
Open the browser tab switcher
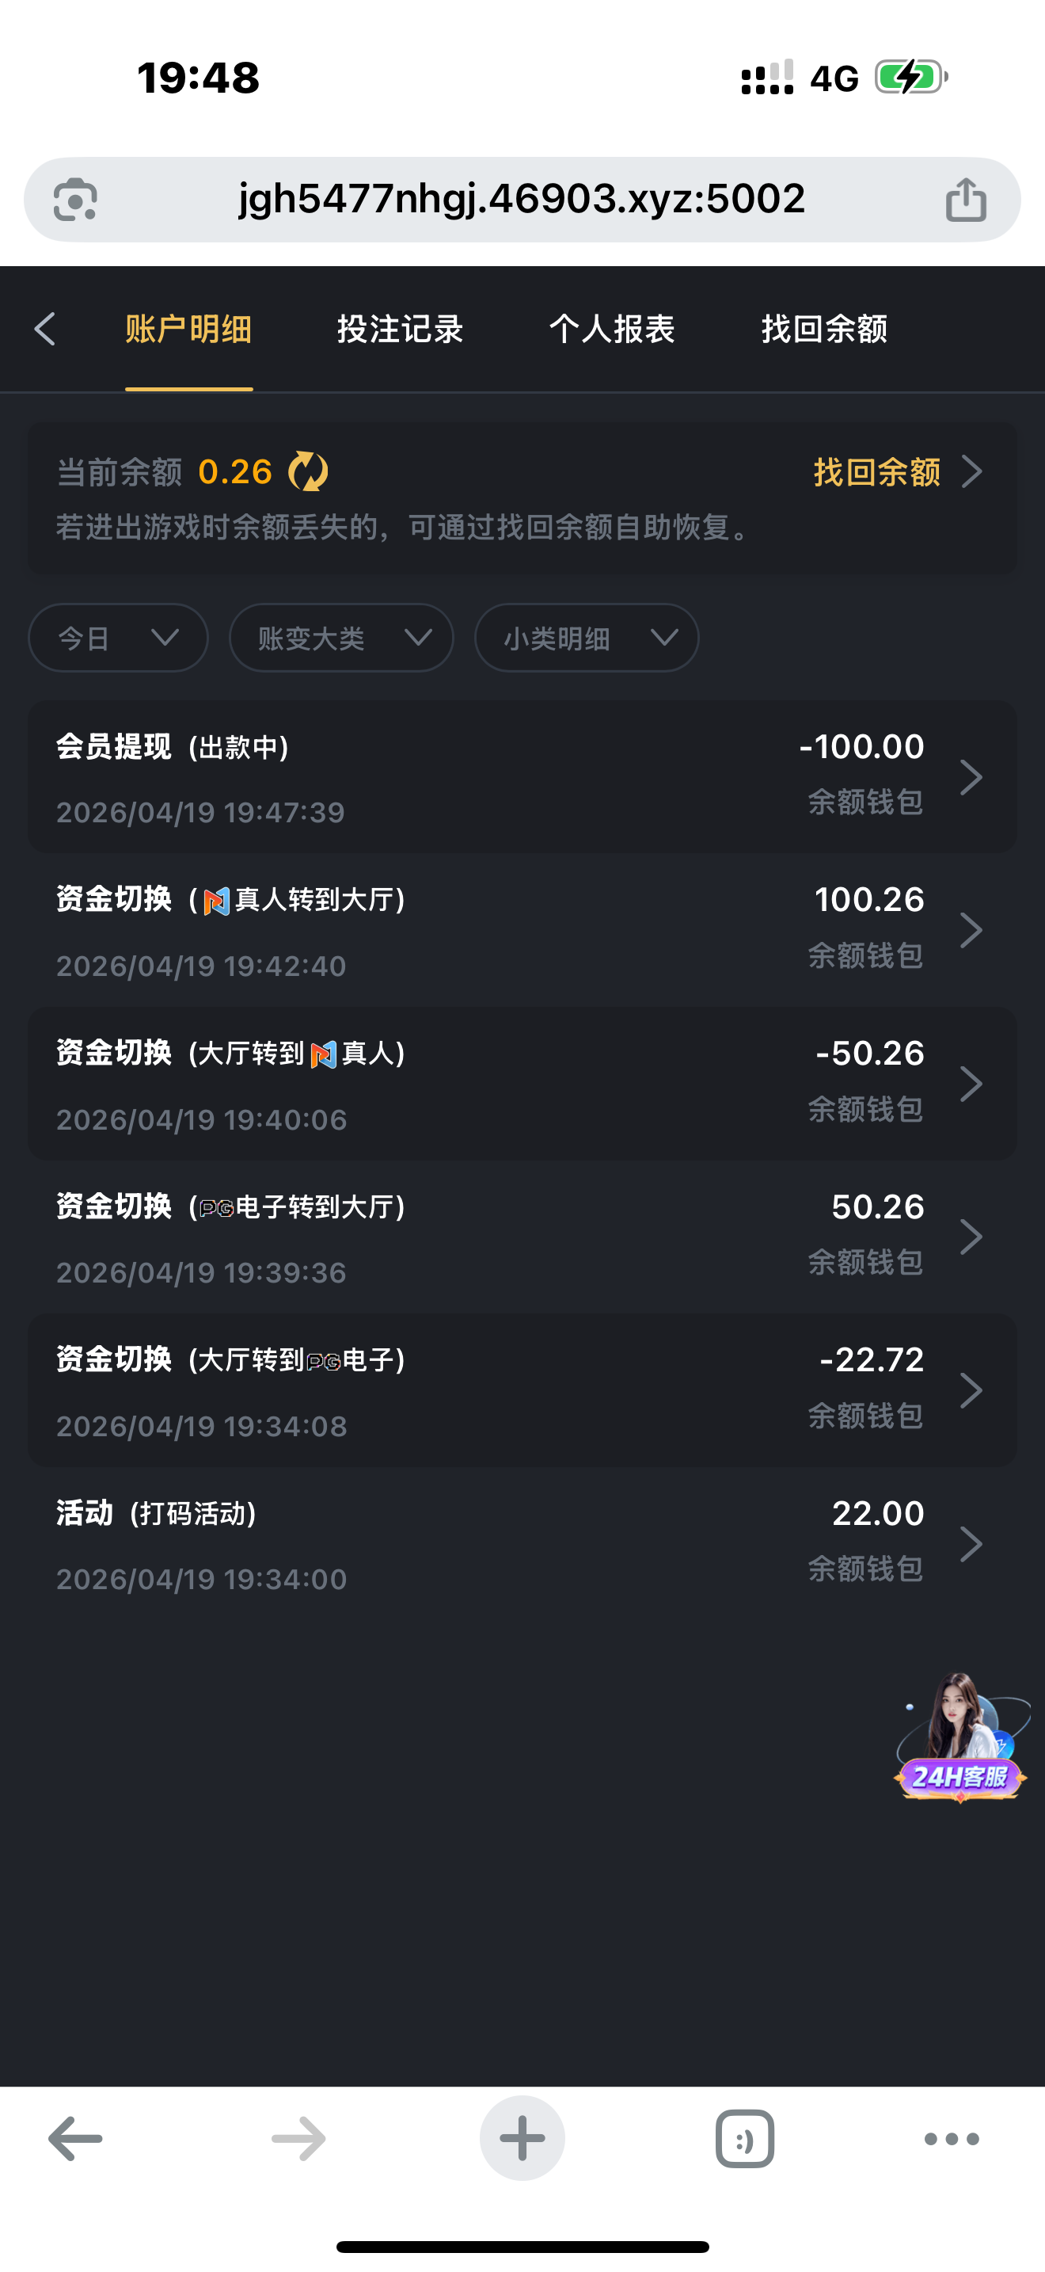pyautogui.click(x=744, y=2138)
